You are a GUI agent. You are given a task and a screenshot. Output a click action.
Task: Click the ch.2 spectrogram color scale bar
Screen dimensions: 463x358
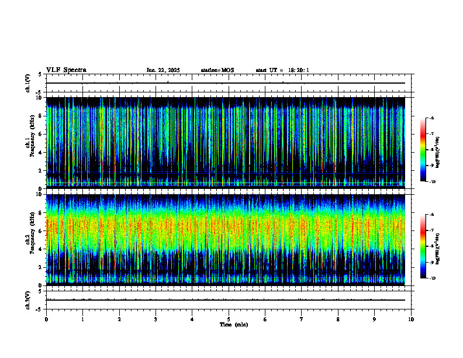423,246
